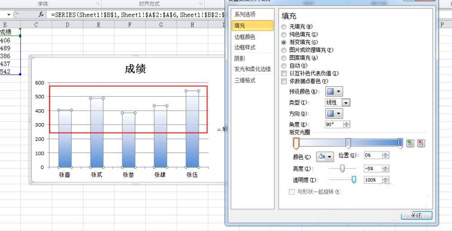Select the middle gradient stop marker
452x231 pixels.
coord(348,143)
